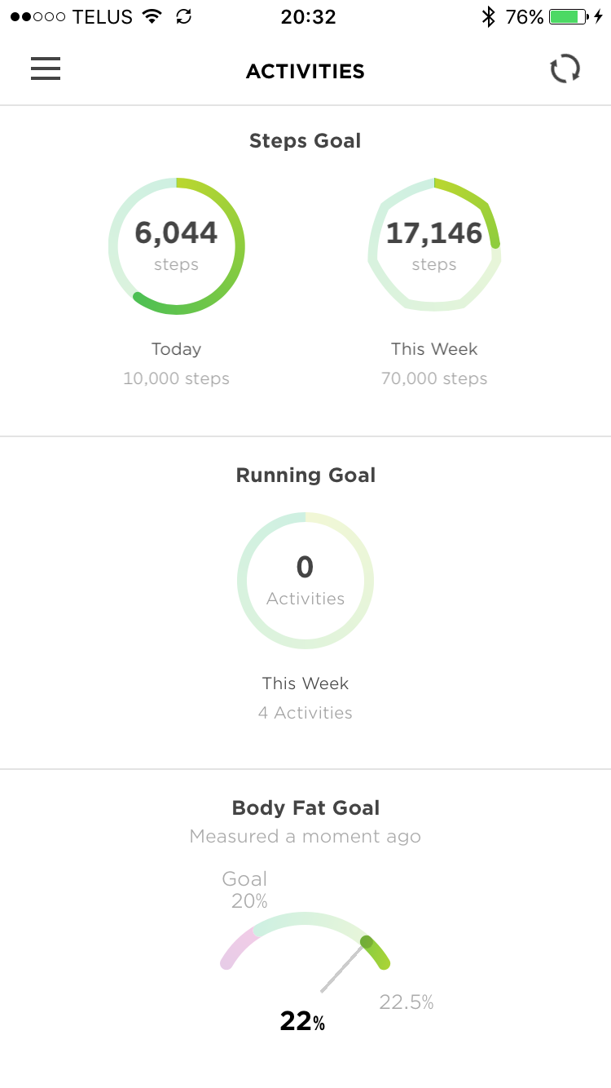Tap the 70,000 steps weekly target
Screen dimensions: 611x1088
point(434,378)
